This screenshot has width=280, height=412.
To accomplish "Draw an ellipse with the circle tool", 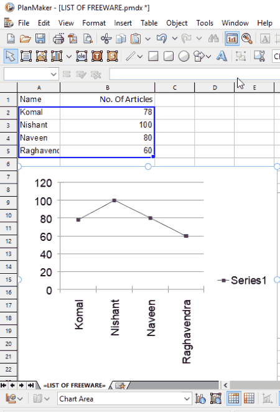I will tap(184, 56).
